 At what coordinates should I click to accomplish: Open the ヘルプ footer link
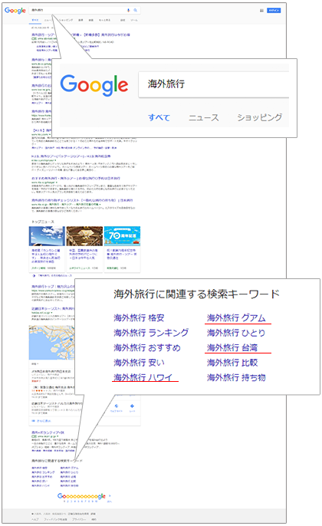pyautogui.click(x=35, y=519)
